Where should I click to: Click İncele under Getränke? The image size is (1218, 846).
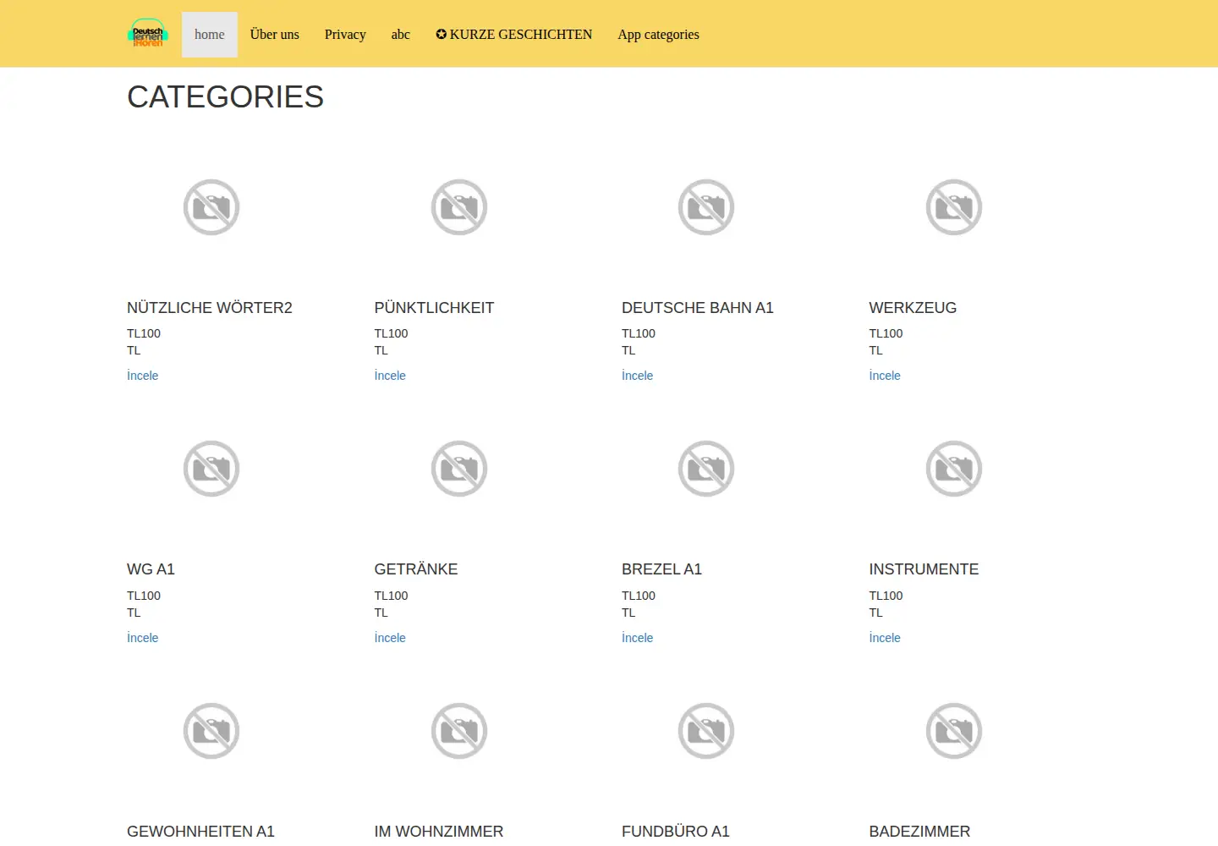390,638
